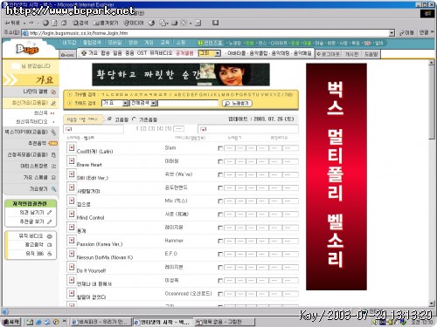Check the box for Oceanroad row
The image size is (437, 327).
coord(220,294)
